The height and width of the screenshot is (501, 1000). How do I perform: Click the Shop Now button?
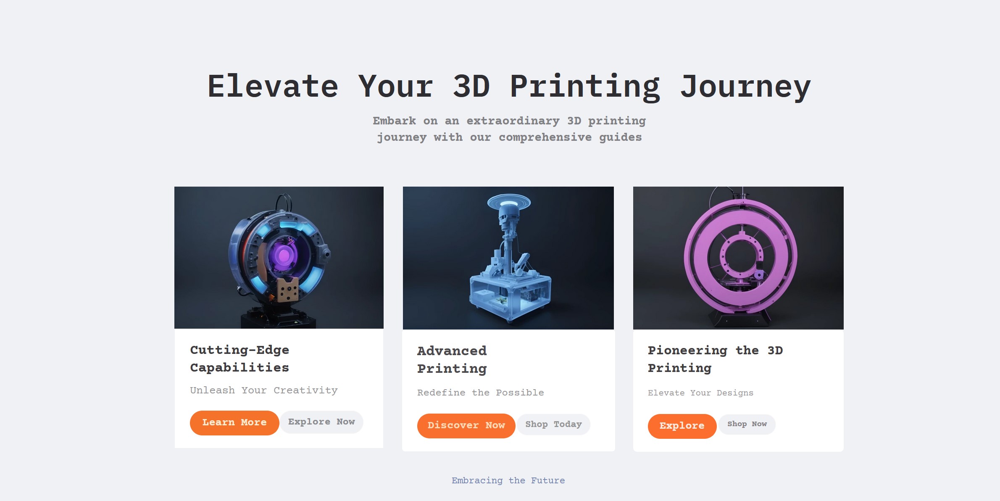pos(747,424)
